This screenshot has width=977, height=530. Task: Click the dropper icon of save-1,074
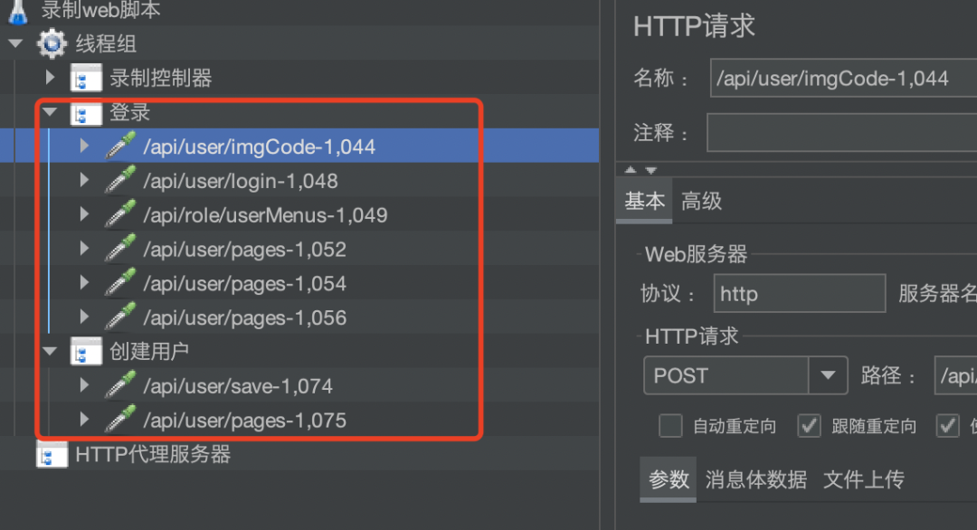pyautogui.click(x=120, y=385)
